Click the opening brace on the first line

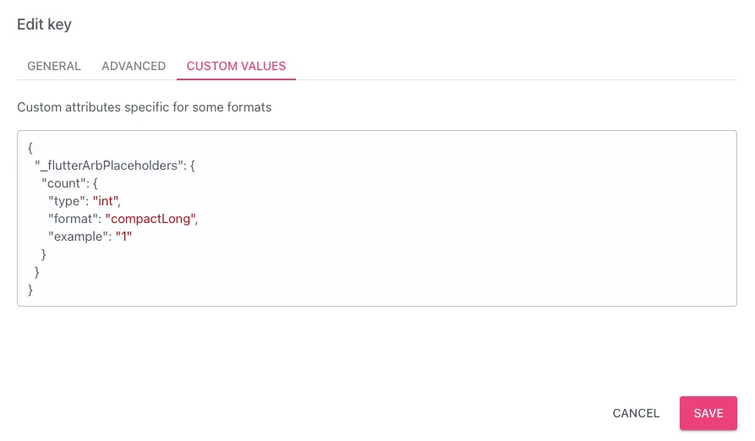pyautogui.click(x=30, y=148)
